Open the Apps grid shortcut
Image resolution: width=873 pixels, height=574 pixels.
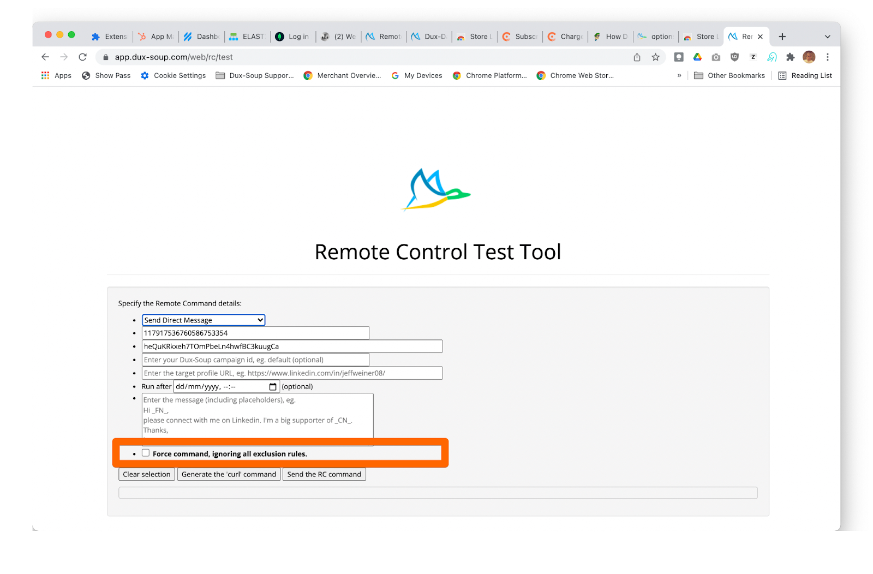pyautogui.click(x=56, y=75)
